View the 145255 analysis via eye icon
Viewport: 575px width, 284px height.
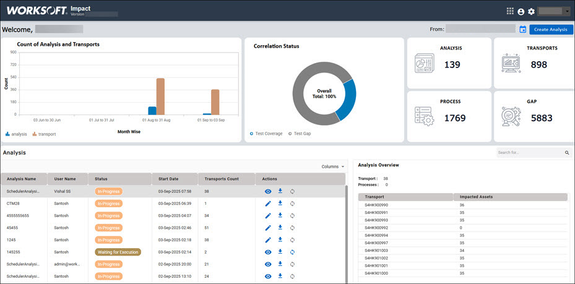[x=268, y=252]
